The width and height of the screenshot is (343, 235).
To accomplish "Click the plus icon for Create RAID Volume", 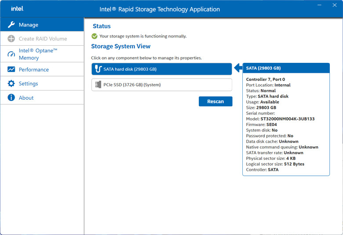I will pyautogui.click(x=11, y=39).
